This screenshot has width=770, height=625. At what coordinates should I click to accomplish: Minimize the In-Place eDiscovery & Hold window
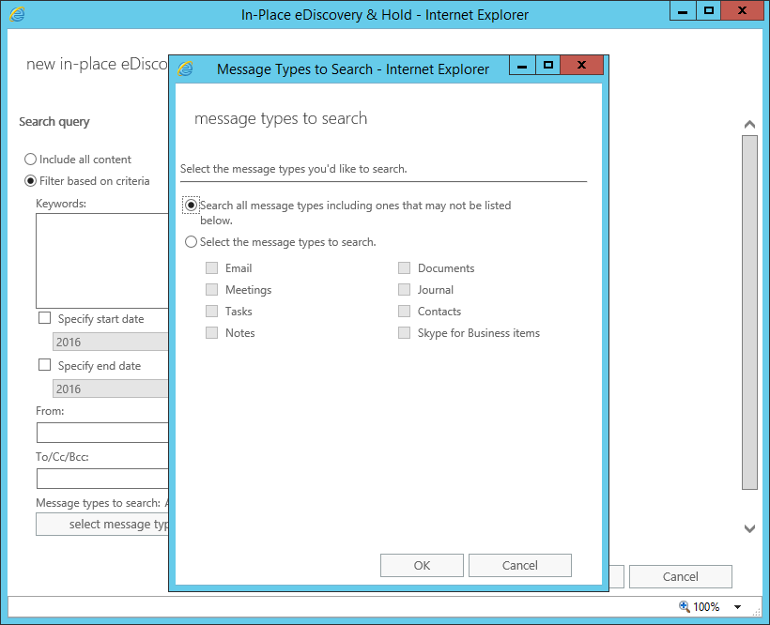683,11
